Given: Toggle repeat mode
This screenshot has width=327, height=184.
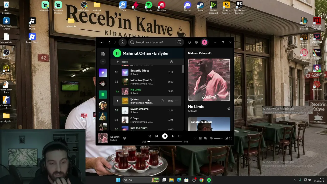Looking at the screenshot, I should point(180,136).
